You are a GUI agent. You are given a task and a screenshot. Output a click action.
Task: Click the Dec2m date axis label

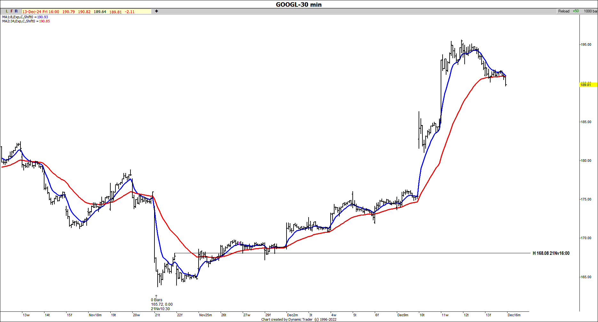point(292,315)
